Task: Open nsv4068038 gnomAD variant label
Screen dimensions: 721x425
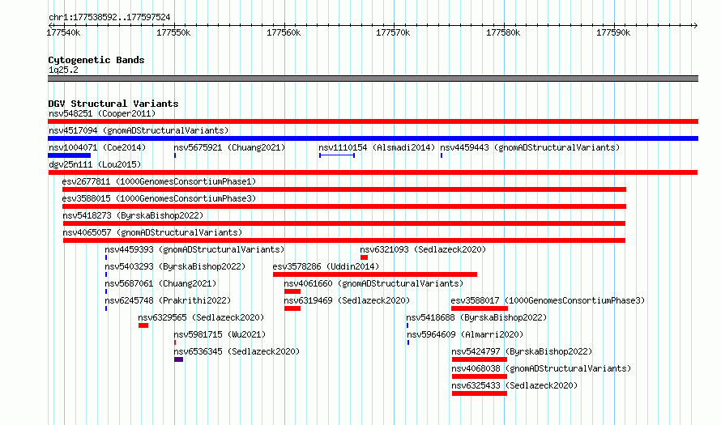Action: 541,368
